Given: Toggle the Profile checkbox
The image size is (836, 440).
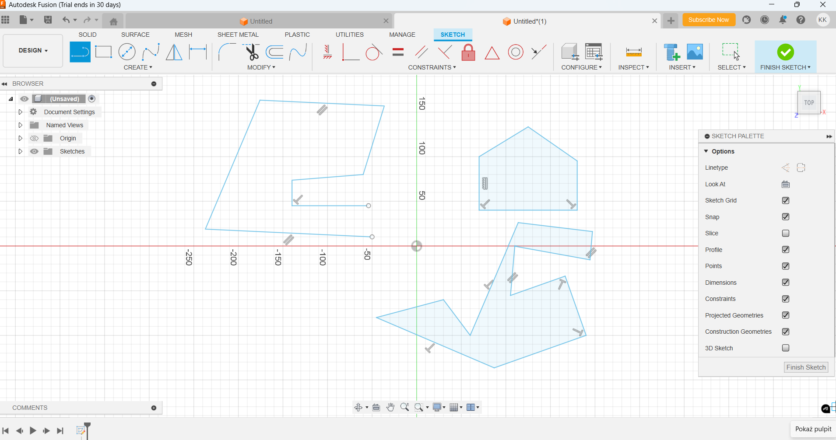Looking at the screenshot, I should click(x=786, y=250).
